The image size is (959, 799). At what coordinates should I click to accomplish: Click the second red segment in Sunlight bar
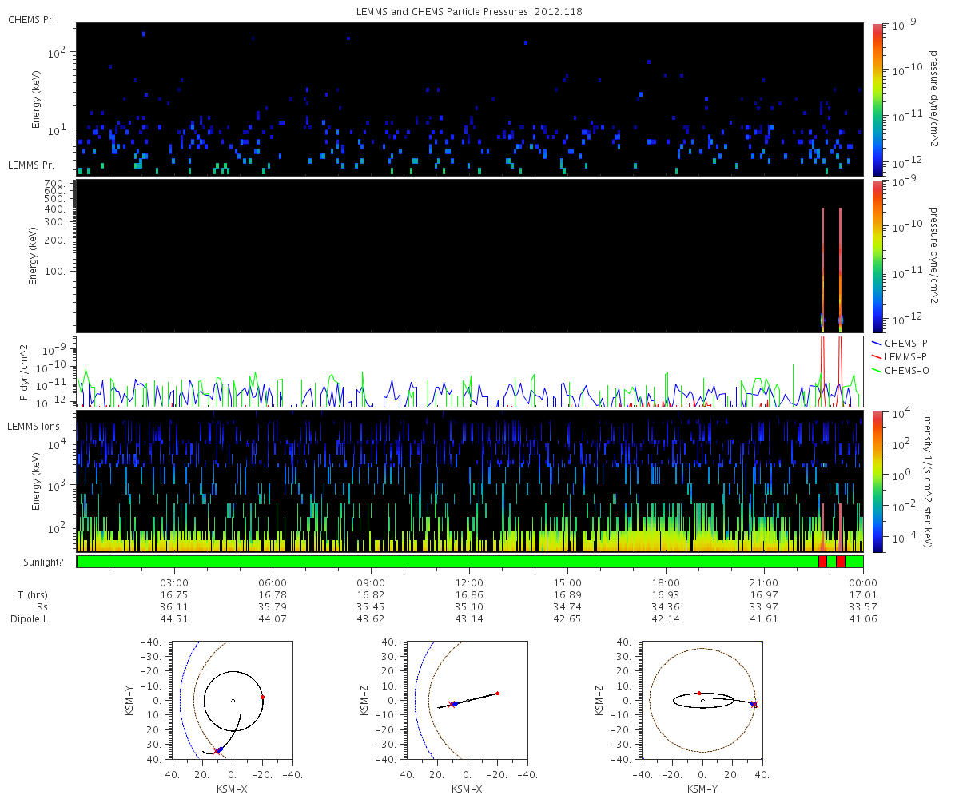click(x=840, y=562)
